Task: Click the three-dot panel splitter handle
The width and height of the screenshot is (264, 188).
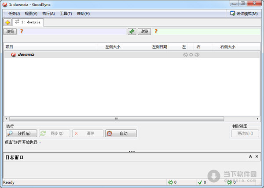Action: click(132, 151)
